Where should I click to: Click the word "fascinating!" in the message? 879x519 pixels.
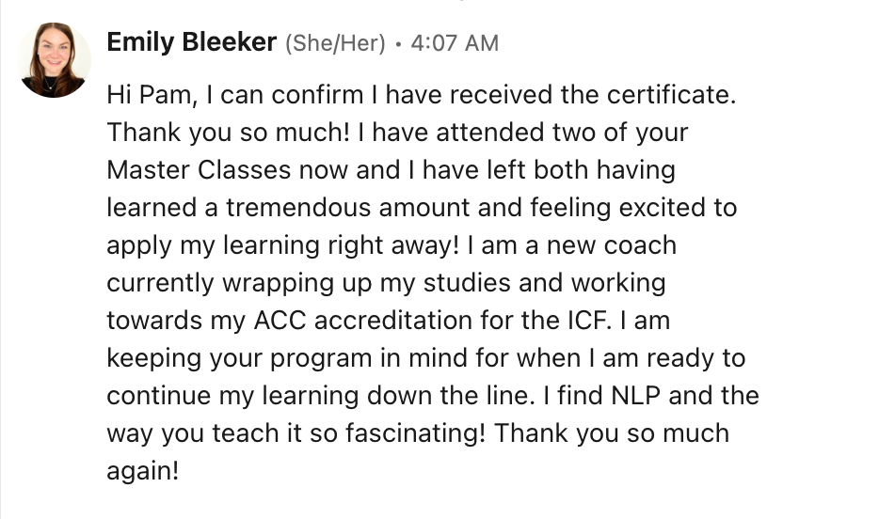tap(415, 433)
